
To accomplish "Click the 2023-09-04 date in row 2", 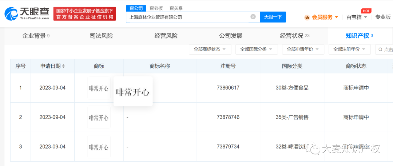I will click(x=52, y=117).
